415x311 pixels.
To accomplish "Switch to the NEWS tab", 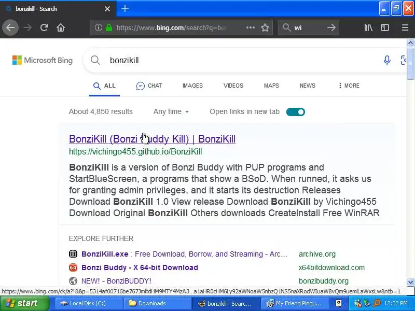I will point(307,86).
